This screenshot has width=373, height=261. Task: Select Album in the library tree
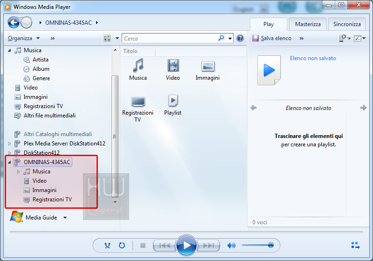[41, 69]
